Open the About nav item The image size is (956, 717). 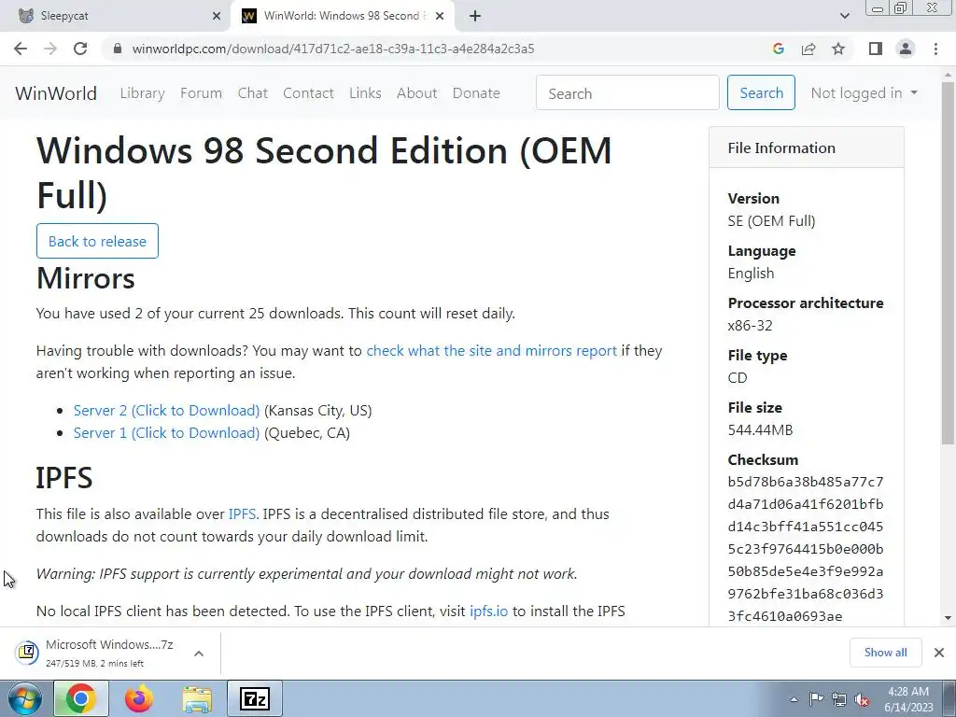pos(417,93)
